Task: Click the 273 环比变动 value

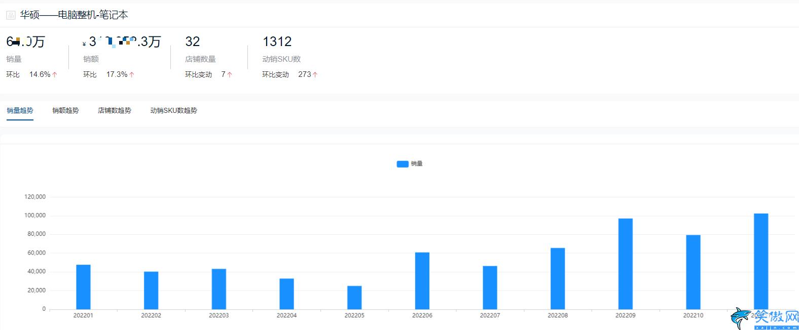Action: (x=305, y=74)
